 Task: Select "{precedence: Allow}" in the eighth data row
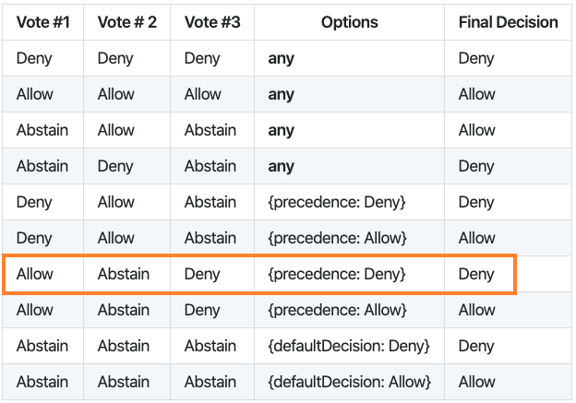(x=337, y=310)
